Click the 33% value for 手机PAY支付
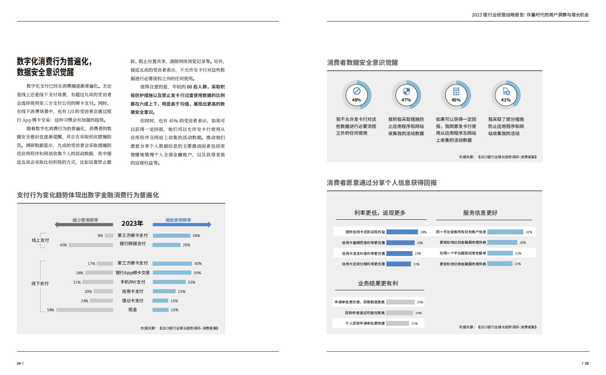Image resolution: width=606 pixels, height=375 pixels. (x=191, y=282)
